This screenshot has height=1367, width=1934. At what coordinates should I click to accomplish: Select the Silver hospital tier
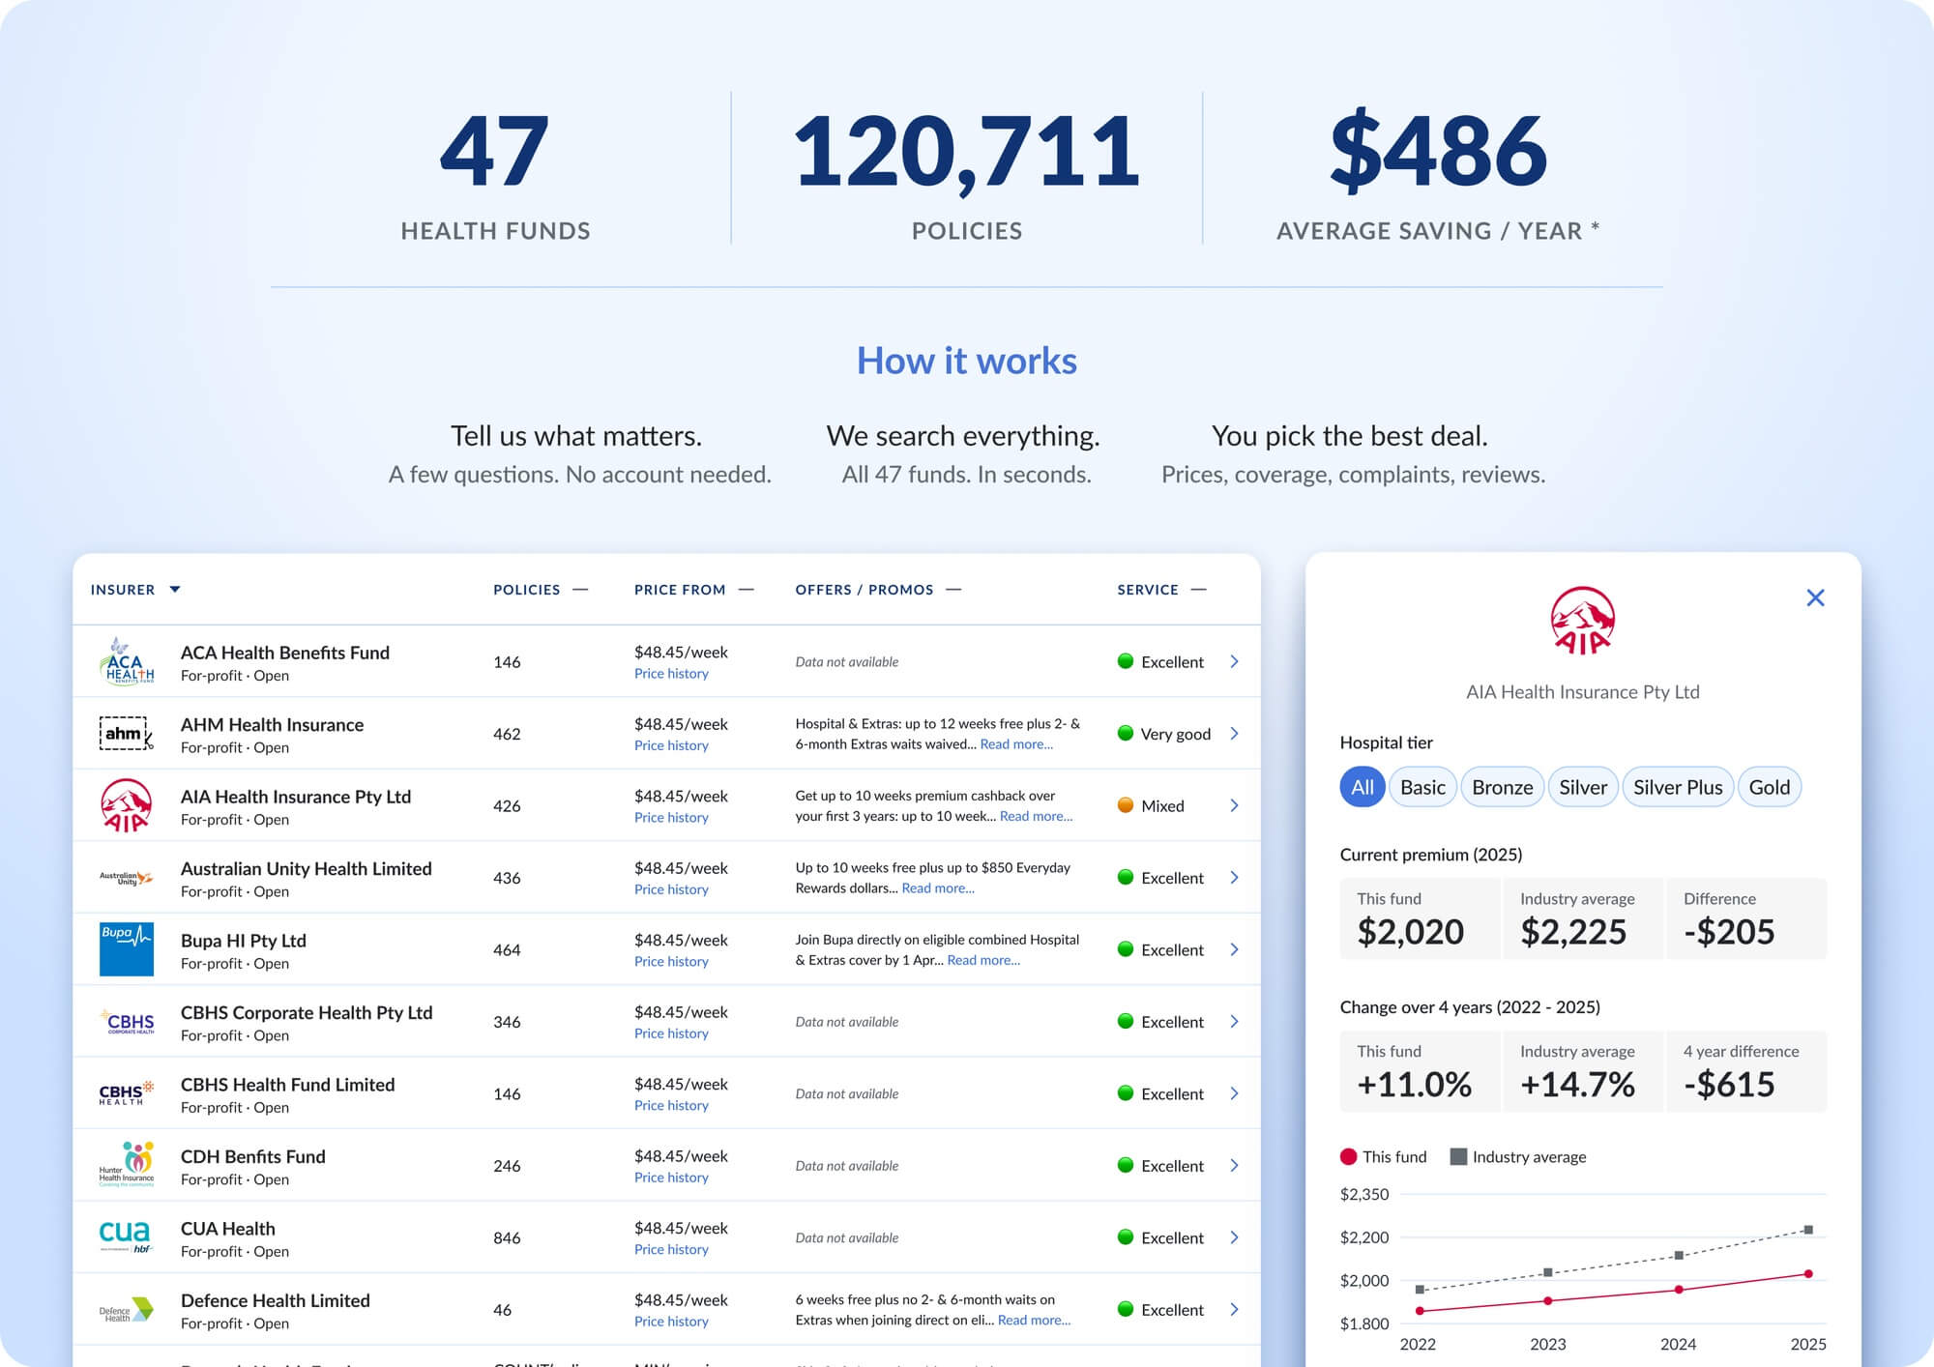[x=1583, y=787]
